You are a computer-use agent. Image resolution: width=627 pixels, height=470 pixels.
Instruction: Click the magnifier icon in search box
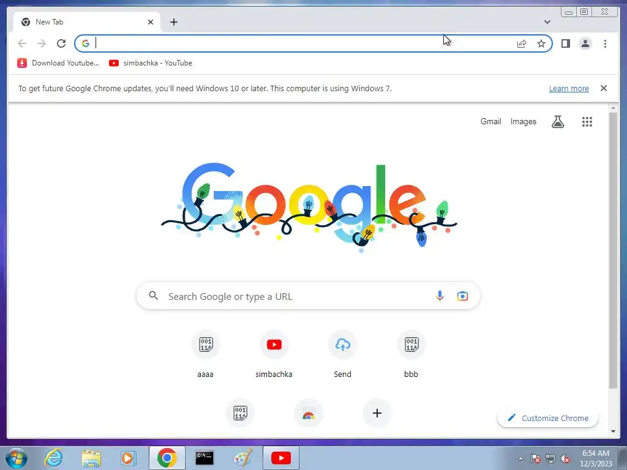pos(154,296)
